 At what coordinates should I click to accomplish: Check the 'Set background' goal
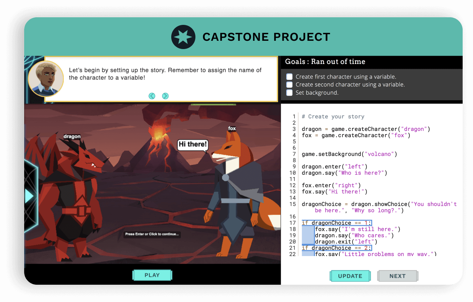pos(289,93)
